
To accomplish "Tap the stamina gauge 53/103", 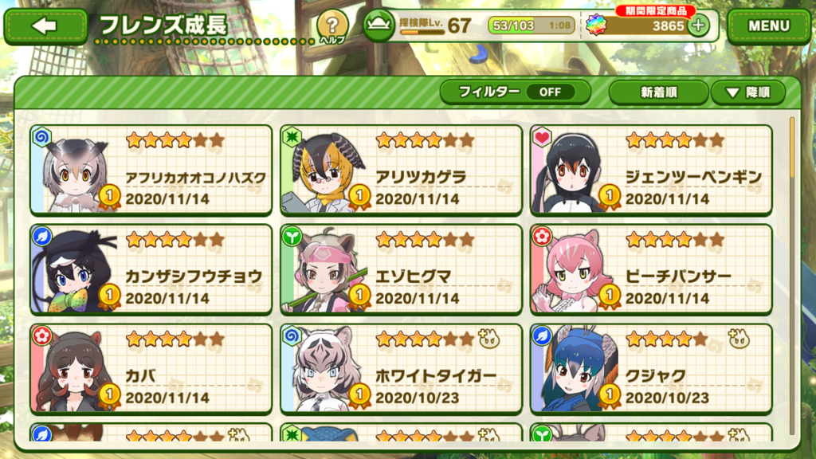I will click(531, 25).
